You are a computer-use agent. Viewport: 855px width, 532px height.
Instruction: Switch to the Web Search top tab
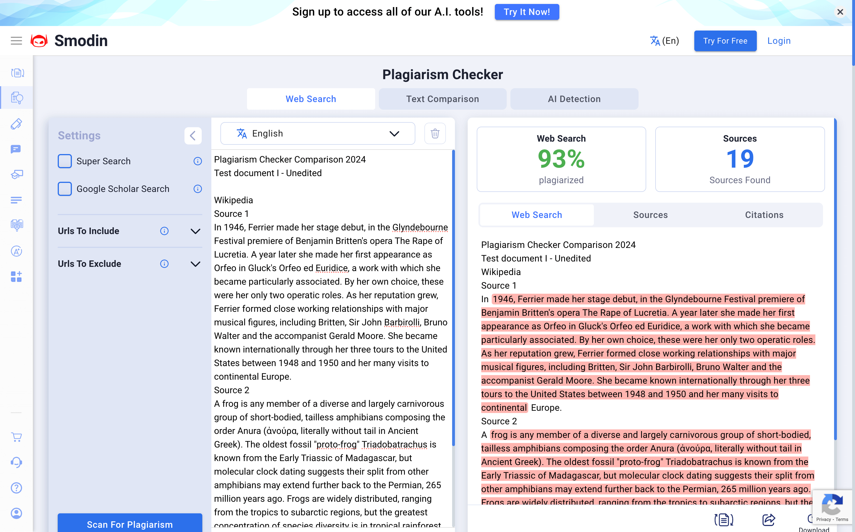coord(311,99)
